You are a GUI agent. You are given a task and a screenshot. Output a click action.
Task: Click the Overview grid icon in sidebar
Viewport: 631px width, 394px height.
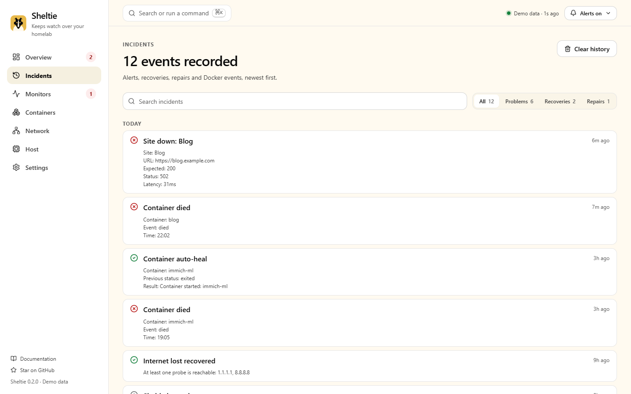tap(16, 57)
